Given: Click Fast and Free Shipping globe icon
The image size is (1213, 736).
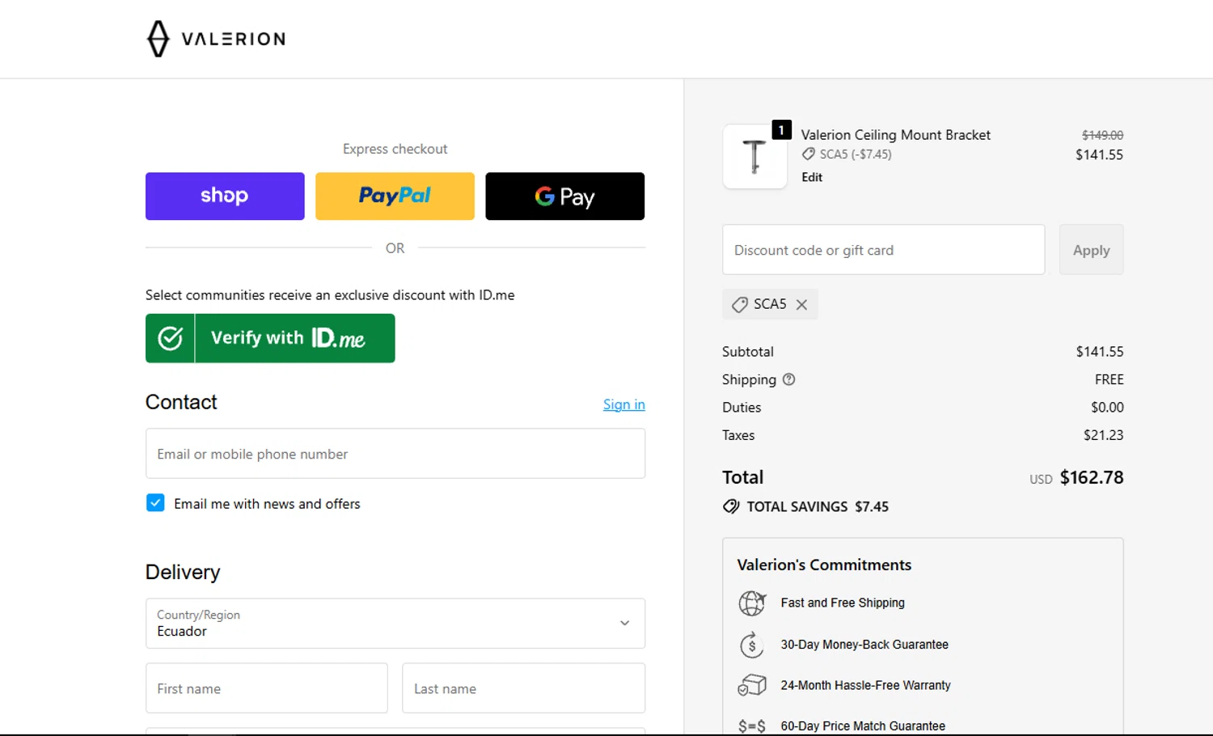Looking at the screenshot, I should coord(752,603).
